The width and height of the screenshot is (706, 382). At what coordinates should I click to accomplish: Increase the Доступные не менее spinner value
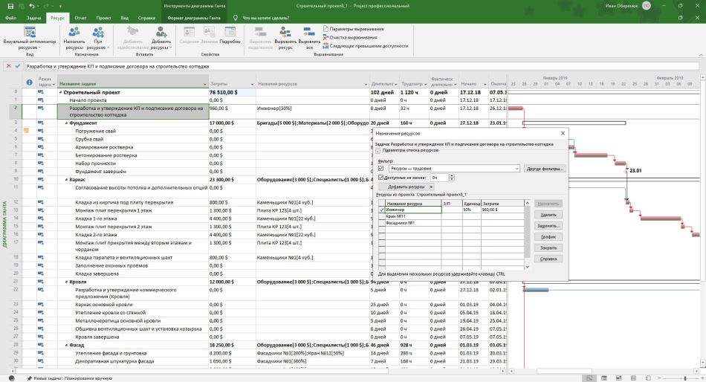452,175
